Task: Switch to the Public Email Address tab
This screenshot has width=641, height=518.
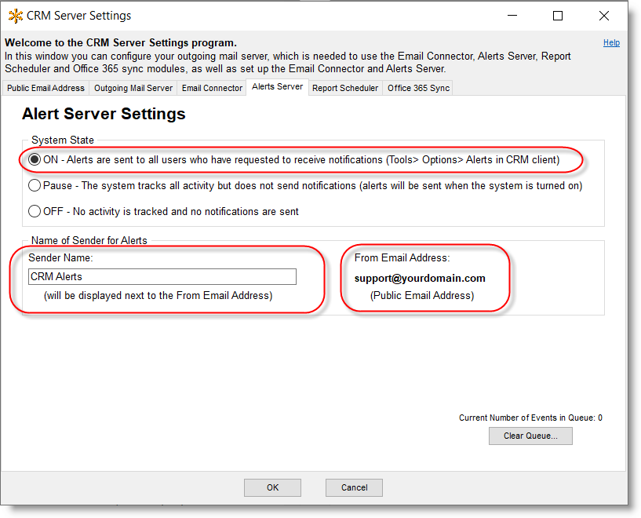Action: (x=45, y=88)
